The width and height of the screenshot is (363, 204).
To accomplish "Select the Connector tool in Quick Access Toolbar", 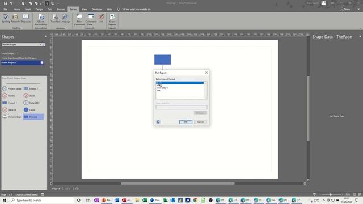I will pyautogui.click(x=41, y=3).
